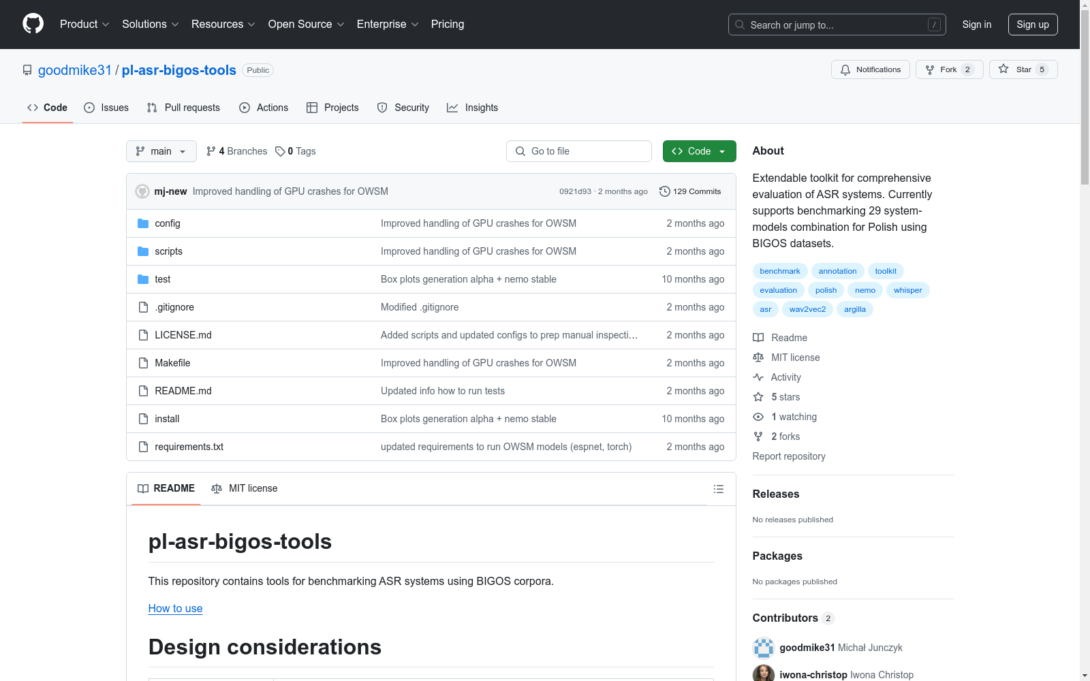Open the README outline menu icon
Screen dimensions: 1090x681
pos(718,489)
